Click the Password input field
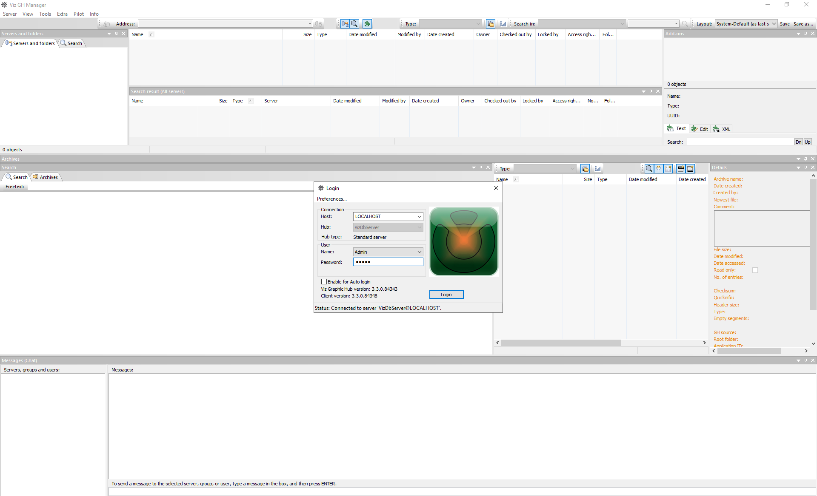The image size is (817, 496). pyautogui.click(x=388, y=262)
